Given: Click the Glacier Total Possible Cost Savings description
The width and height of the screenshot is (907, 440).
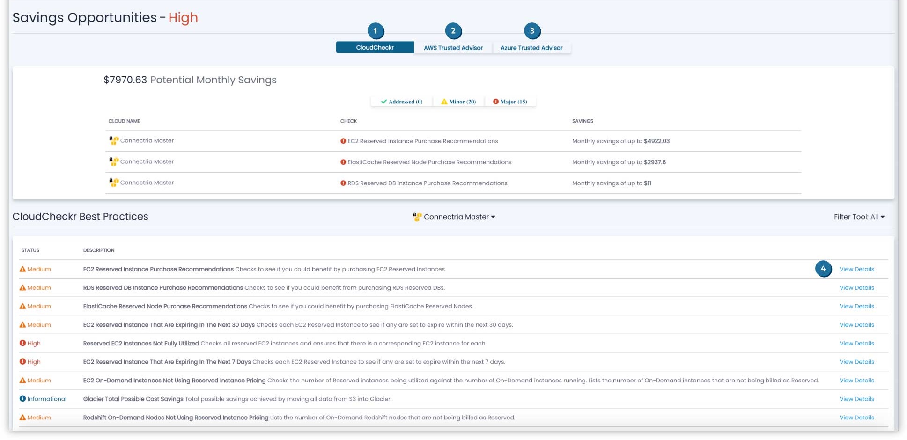Looking at the screenshot, I should 237,399.
